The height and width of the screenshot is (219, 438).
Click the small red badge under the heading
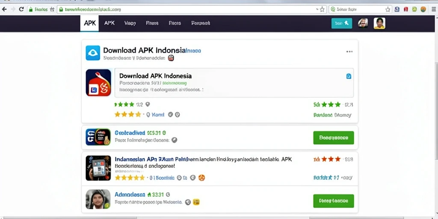[171, 58]
